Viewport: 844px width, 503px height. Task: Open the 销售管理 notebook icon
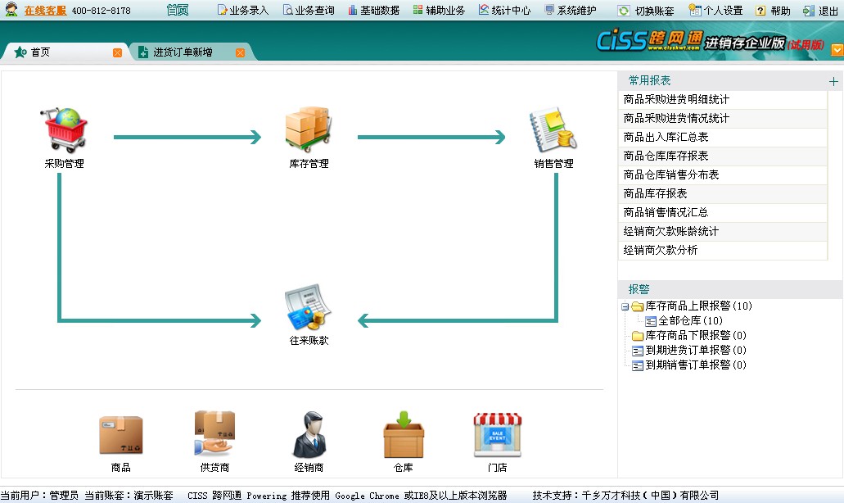(553, 129)
